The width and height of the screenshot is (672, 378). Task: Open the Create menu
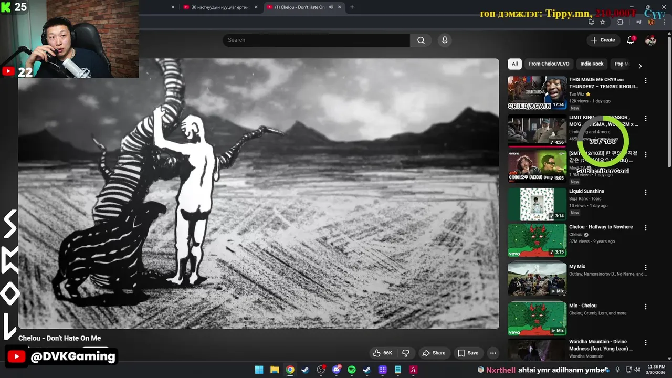(x=603, y=40)
